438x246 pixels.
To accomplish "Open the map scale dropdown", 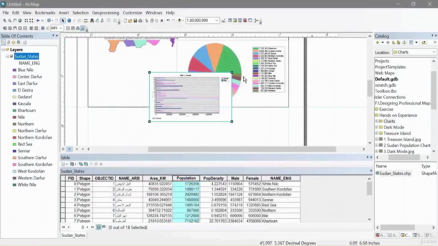I will coord(216,20).
